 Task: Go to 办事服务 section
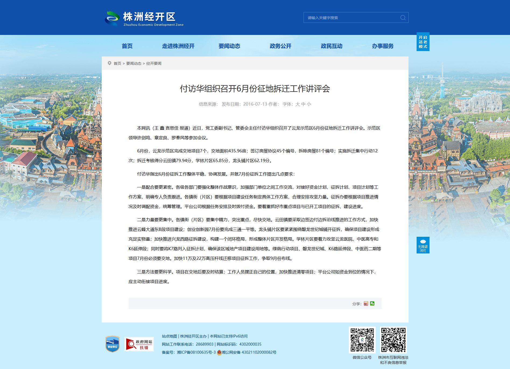(x=383, y=46)
